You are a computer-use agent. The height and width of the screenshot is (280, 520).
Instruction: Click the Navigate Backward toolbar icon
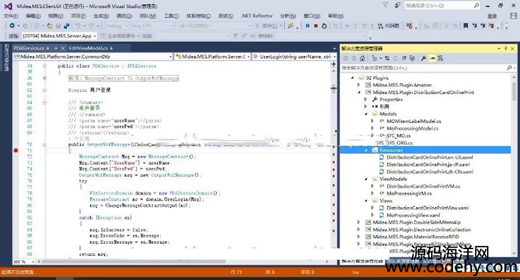pos(12,26)
